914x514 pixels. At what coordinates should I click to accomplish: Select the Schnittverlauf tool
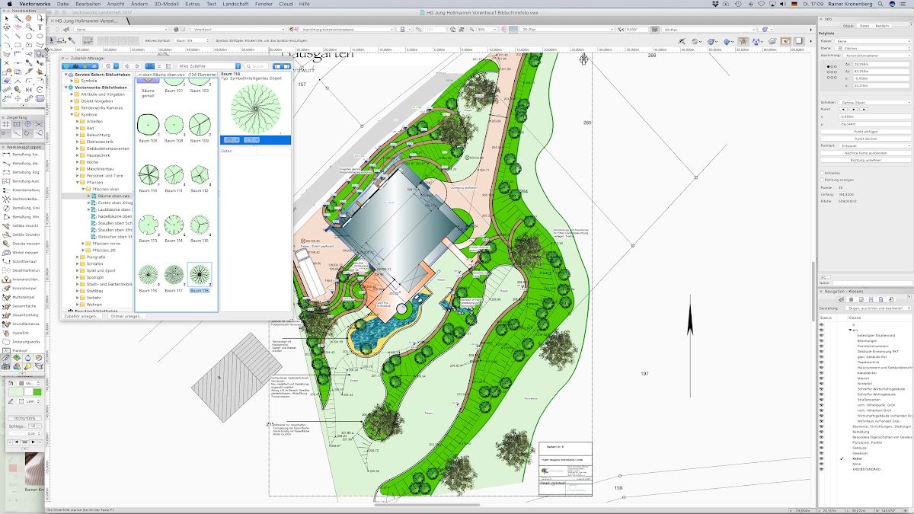pos(6,261)
